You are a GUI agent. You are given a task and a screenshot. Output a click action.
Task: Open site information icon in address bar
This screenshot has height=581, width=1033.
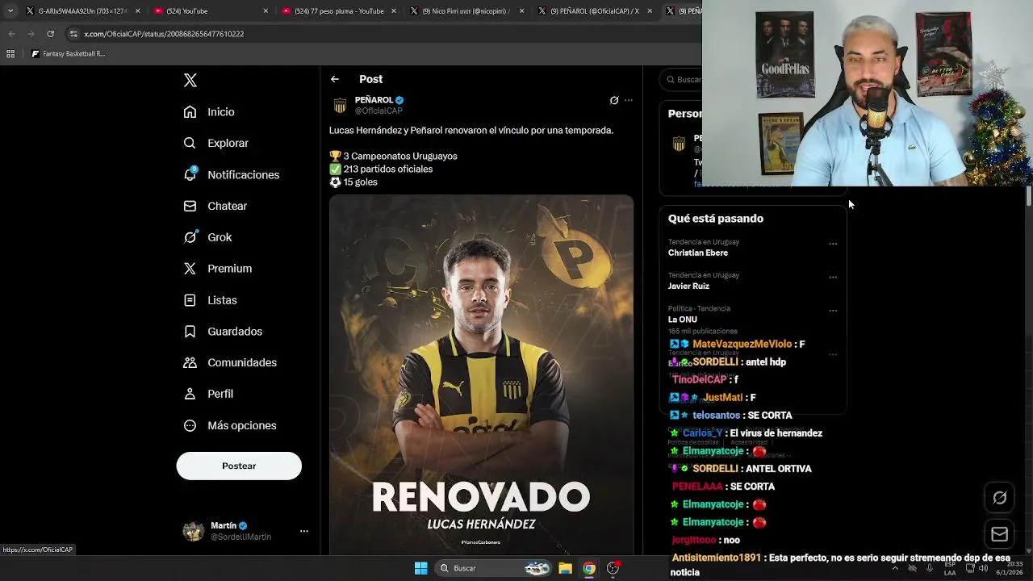point(73,34)
